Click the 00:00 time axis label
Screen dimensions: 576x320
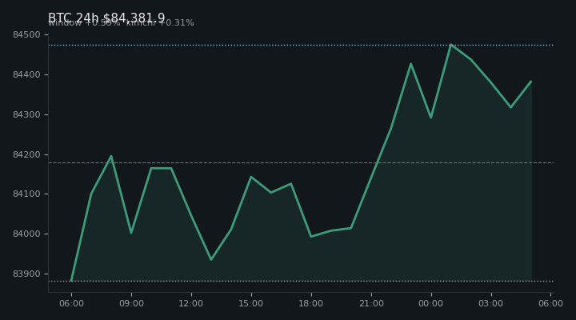(431, 303)
